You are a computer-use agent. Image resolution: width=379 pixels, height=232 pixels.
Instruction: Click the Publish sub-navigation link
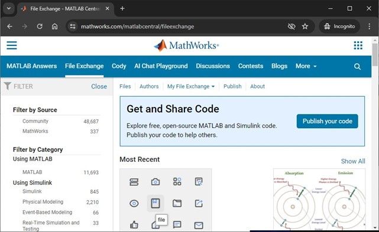pos(232,86)
